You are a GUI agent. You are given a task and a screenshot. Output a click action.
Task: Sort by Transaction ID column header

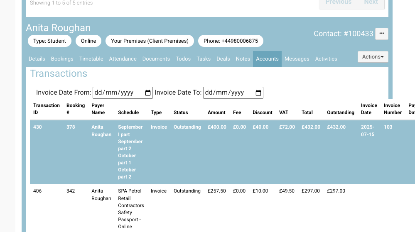click(46, 109)
